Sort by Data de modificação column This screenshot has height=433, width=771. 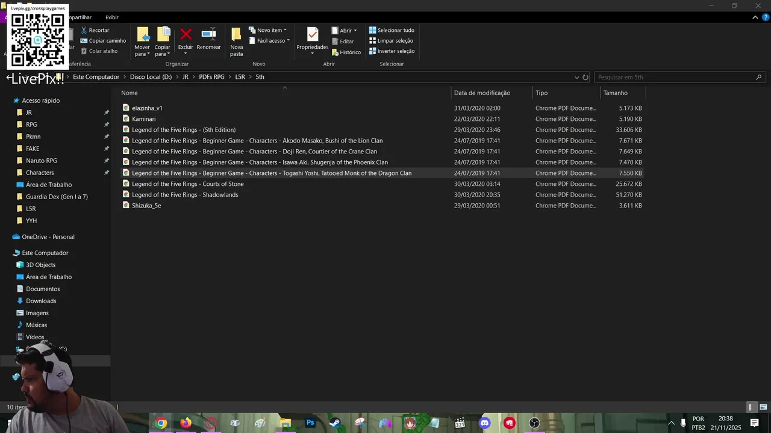[482, 93]
